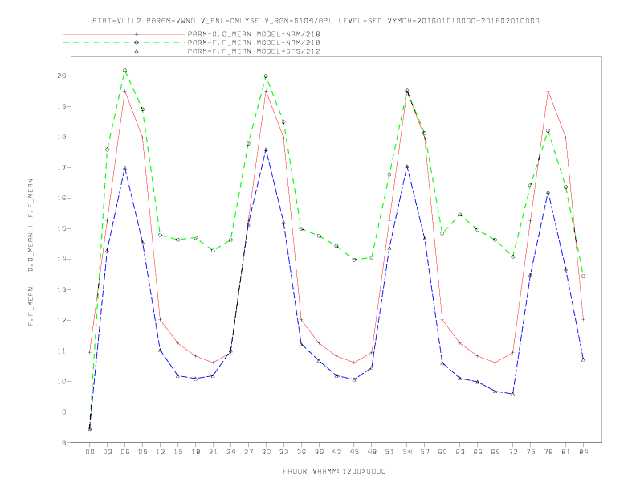The image size is (636, 492).
Task: Click x-axis forecast hour label 78
Action: (548, 452)
